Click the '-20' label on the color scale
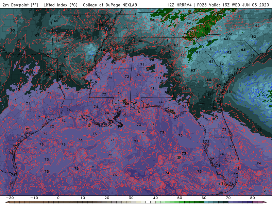Screen dimensions: 272x204 [10, 198]
